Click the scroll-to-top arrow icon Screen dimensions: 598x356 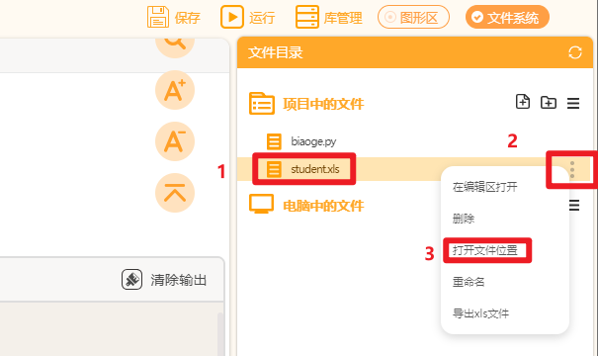click(175, 193)
